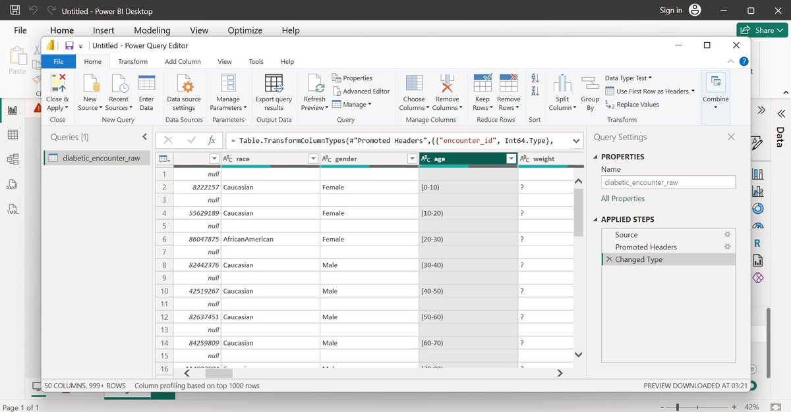
Task: Close the Query Settings pane
Action: (731, 137)
